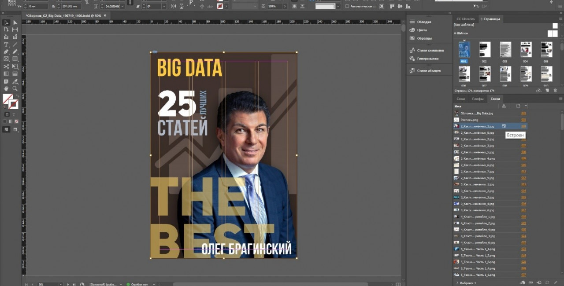This screenshot has width=564, height=286.
Task: Select the Rectangle Frame tool
Action: pos(6,59)
